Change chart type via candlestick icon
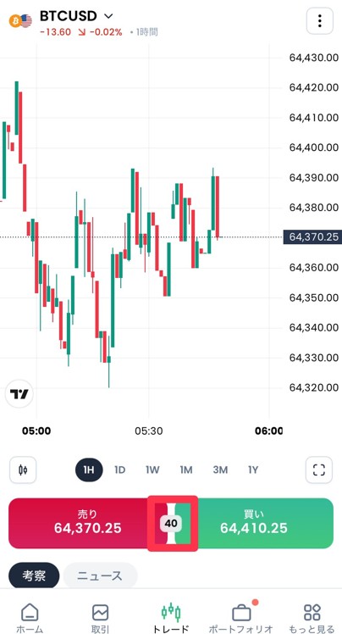Image resolution: width=342 pixels, height=634 pixels. pos(23,470)
